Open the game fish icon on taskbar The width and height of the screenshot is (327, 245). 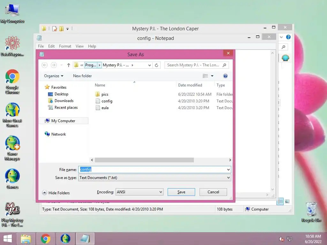pyautogui.click(x=65, y=239)
